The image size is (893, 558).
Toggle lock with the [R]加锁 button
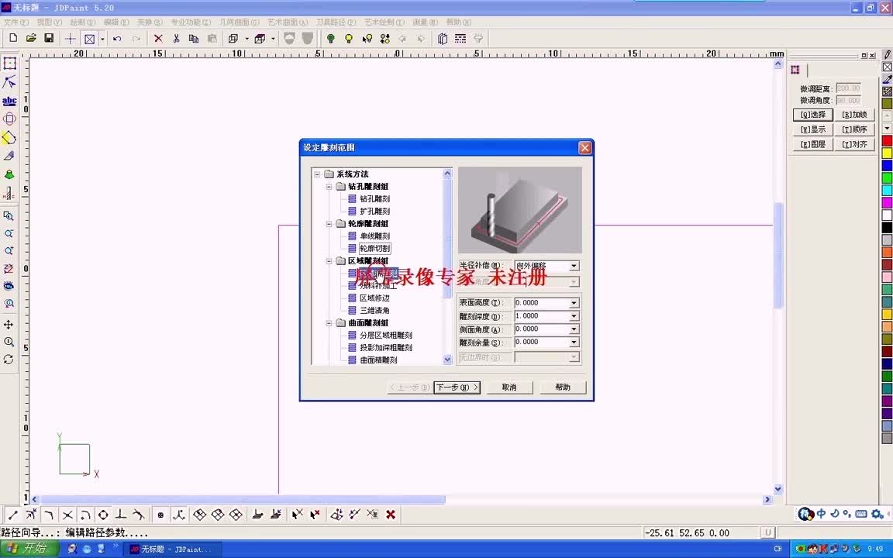[856, 114]
